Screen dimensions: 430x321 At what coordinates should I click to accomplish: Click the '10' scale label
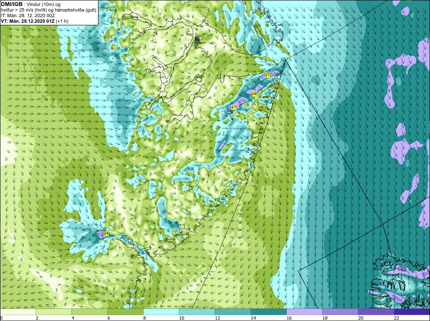coord(181,318)
